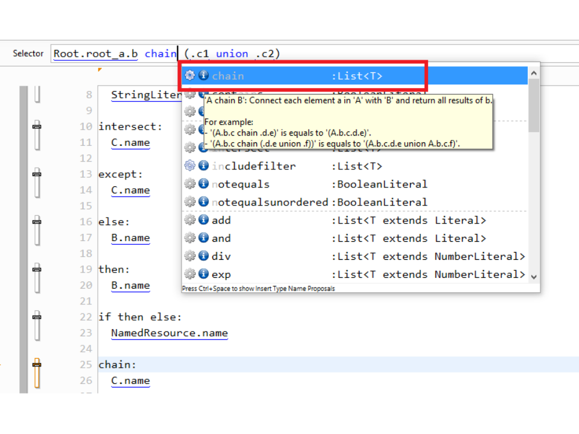Collapse the intersect block fold marker
579x434 pixels.
click(x=37, y=127)
